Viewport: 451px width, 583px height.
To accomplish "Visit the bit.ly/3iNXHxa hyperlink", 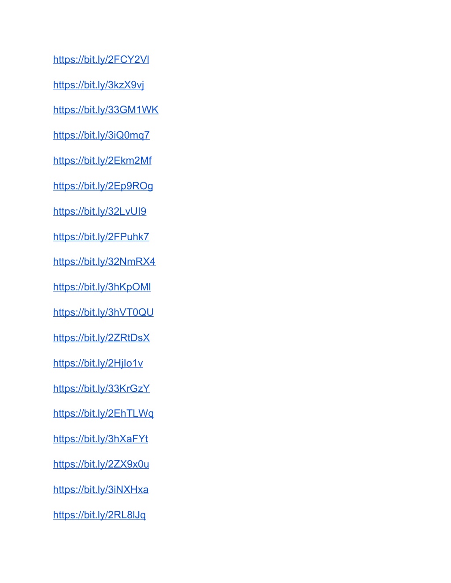I will coord(101,490).
